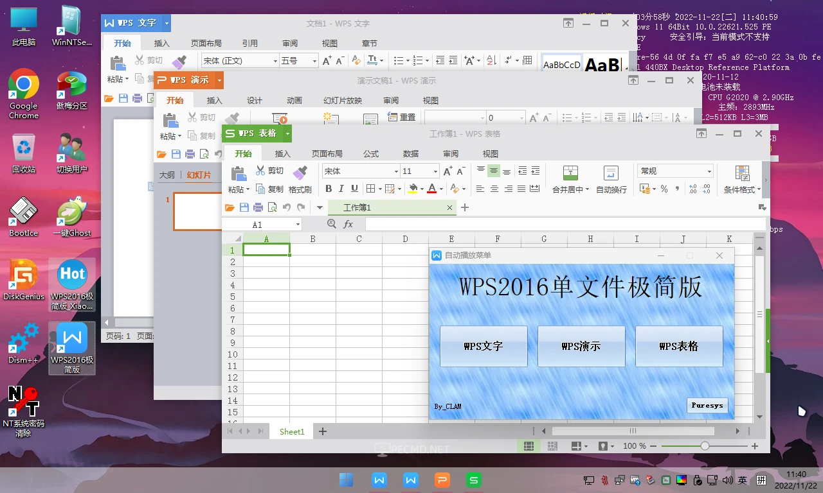The width and height of the screenshot is (823, 493).
Task: Open the 常规 number format dropdown
Action: tap(709, 171)
